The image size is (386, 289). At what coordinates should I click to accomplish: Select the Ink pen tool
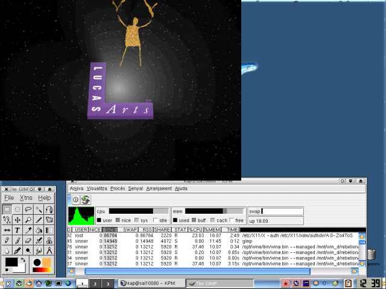point(17,250)
